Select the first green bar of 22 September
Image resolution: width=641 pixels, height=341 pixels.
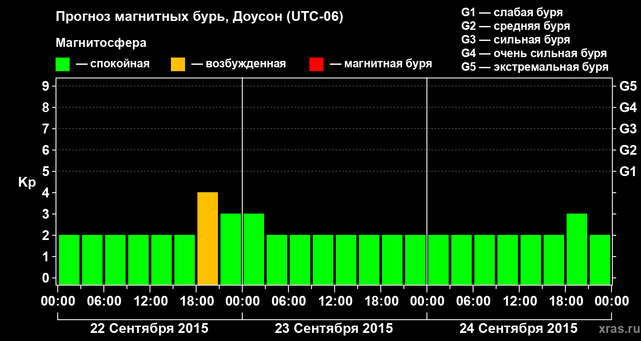click(69, 260)
